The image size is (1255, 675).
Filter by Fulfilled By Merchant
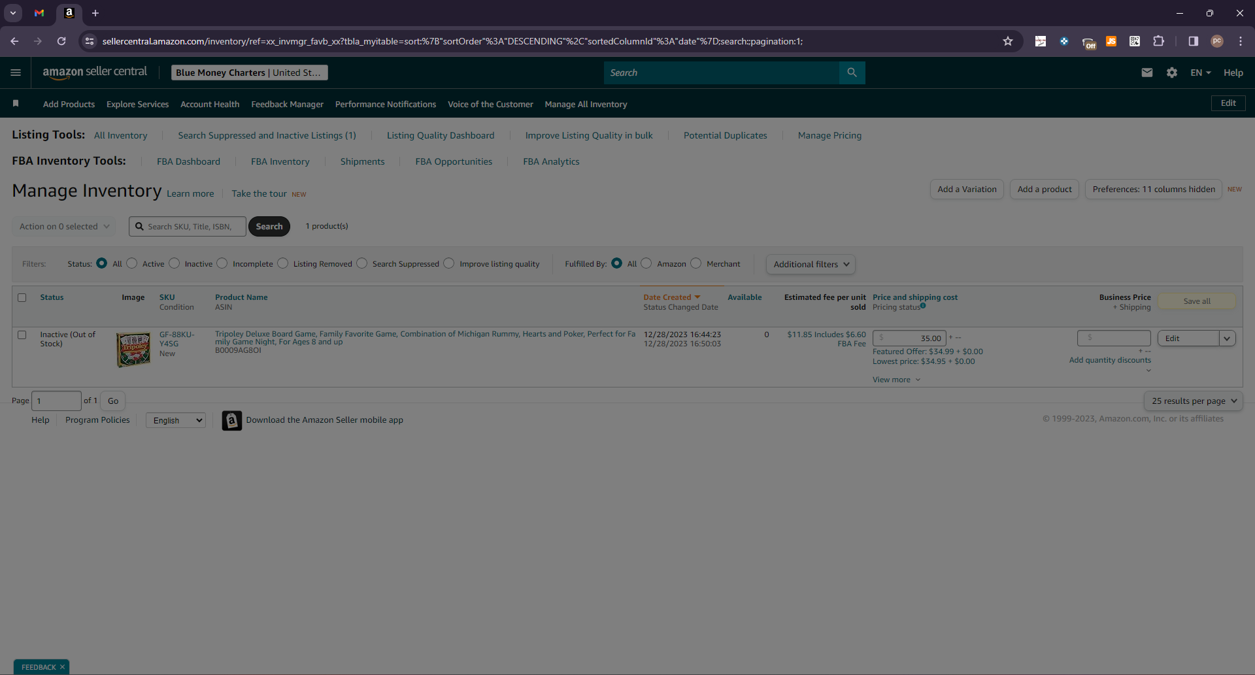tap(696, 263)
